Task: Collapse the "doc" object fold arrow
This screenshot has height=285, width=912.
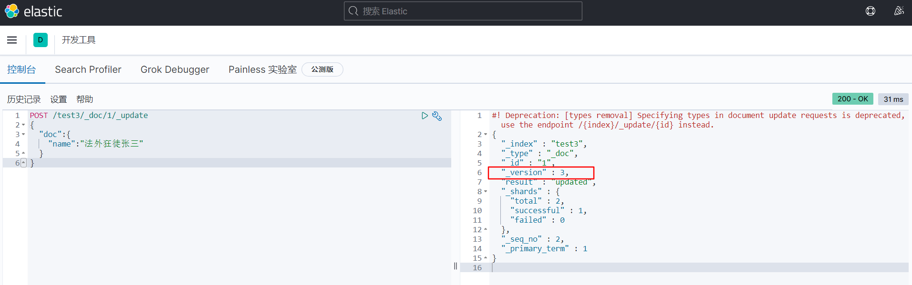Action: (23, 135)
